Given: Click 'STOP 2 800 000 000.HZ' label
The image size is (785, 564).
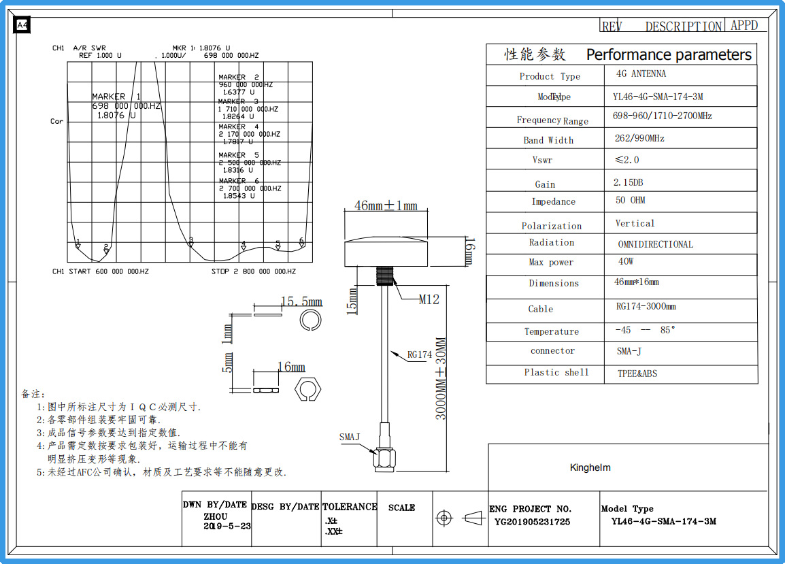Looking at the screenshot, I should click(x=253, y=271).
